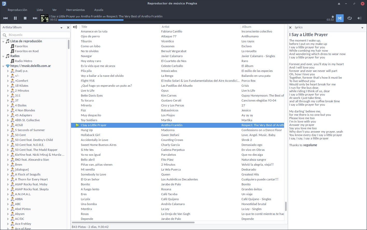This screenshot has width=367, height=230.
Task: Open the Ver menu
Action: (x=54, y=10)
